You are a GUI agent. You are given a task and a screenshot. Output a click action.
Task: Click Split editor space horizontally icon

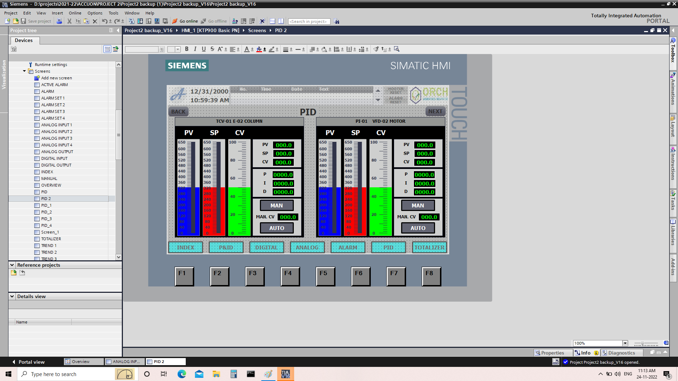click(272, 21)
